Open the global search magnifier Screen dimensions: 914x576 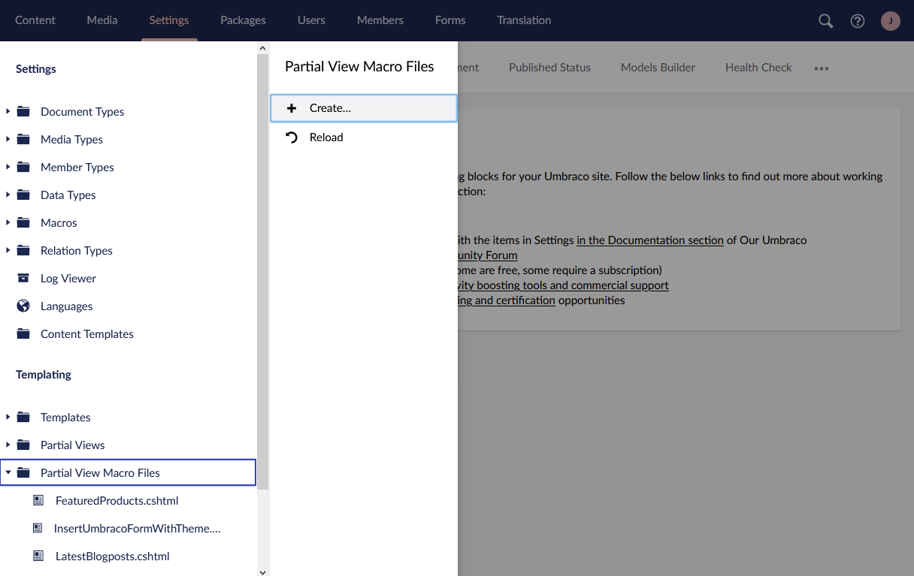825,20
